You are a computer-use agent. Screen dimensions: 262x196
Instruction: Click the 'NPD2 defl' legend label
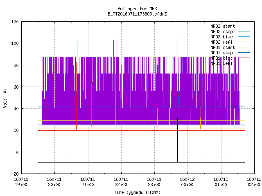pos(221,42)
